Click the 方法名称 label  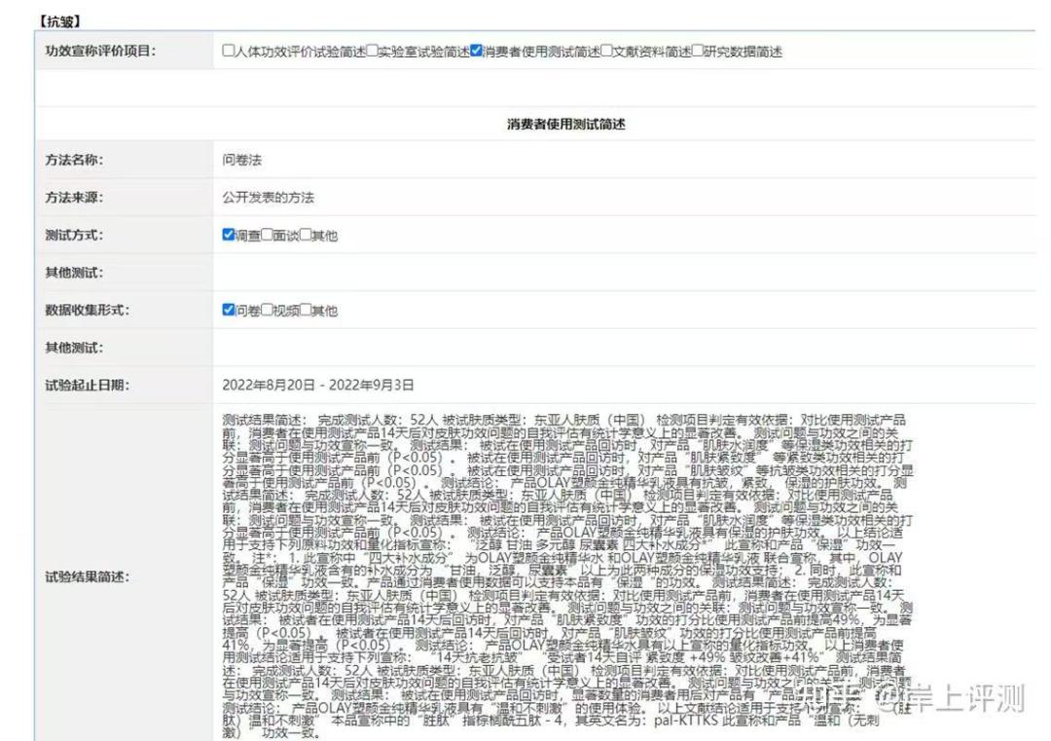(x=74, y=160)
